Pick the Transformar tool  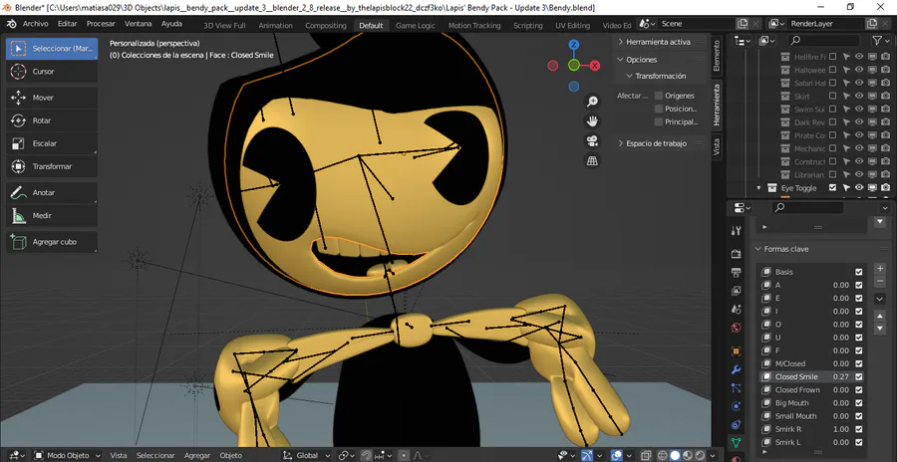click(52, 166)
